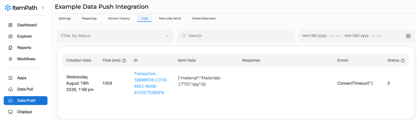The height and width of the screenshot is (120, 417).
Task: Open the calendar picker icon
Action: tap(408, 36)
